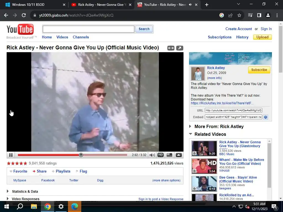
Task: Go to Subscriptions
Action: pos(219,37)
